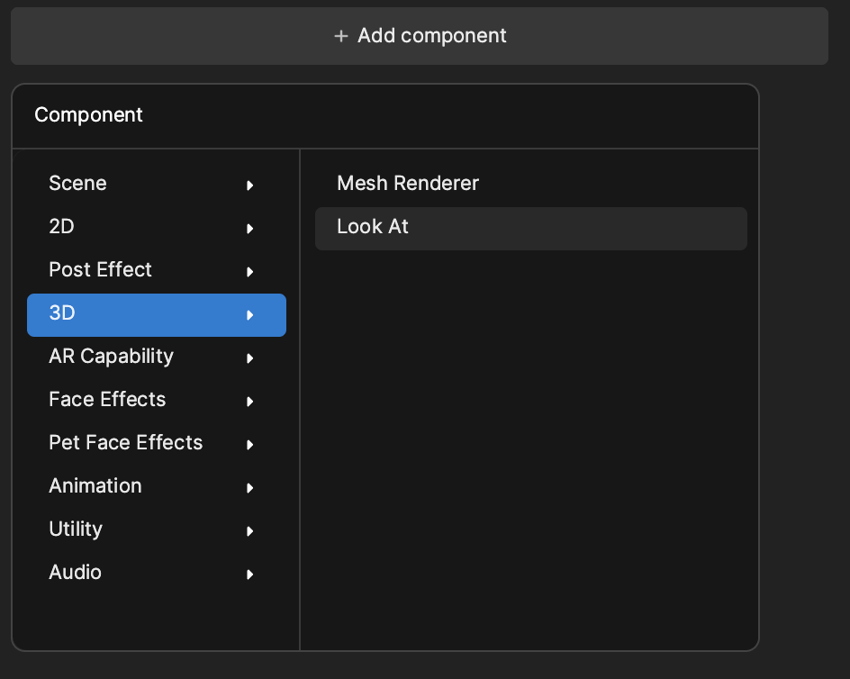This screenshot has width=850, height=679.
Task: Click the plus icon beside Add component
Action: click(340, 36)
